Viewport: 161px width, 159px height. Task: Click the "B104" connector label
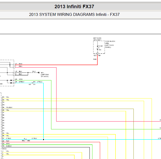(5, 149)
